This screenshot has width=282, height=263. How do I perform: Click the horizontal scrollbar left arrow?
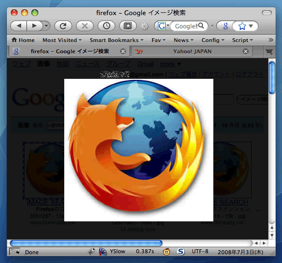pyautogui.click(x=256, y=243)
